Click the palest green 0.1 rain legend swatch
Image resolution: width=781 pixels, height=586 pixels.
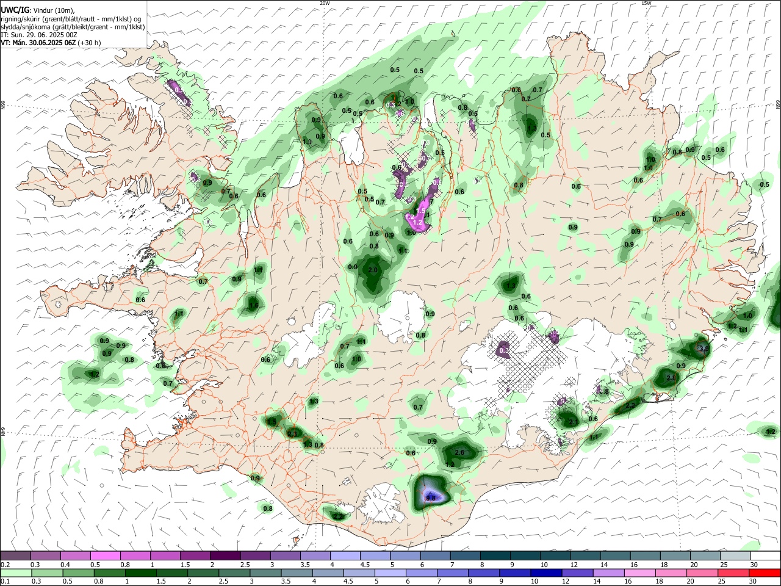[16, 573]
